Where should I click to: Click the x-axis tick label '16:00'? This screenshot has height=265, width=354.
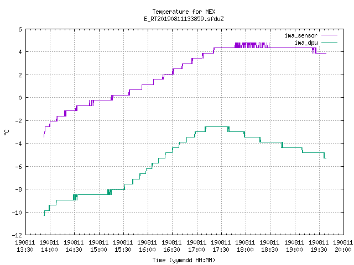click(x=148, y=250)
